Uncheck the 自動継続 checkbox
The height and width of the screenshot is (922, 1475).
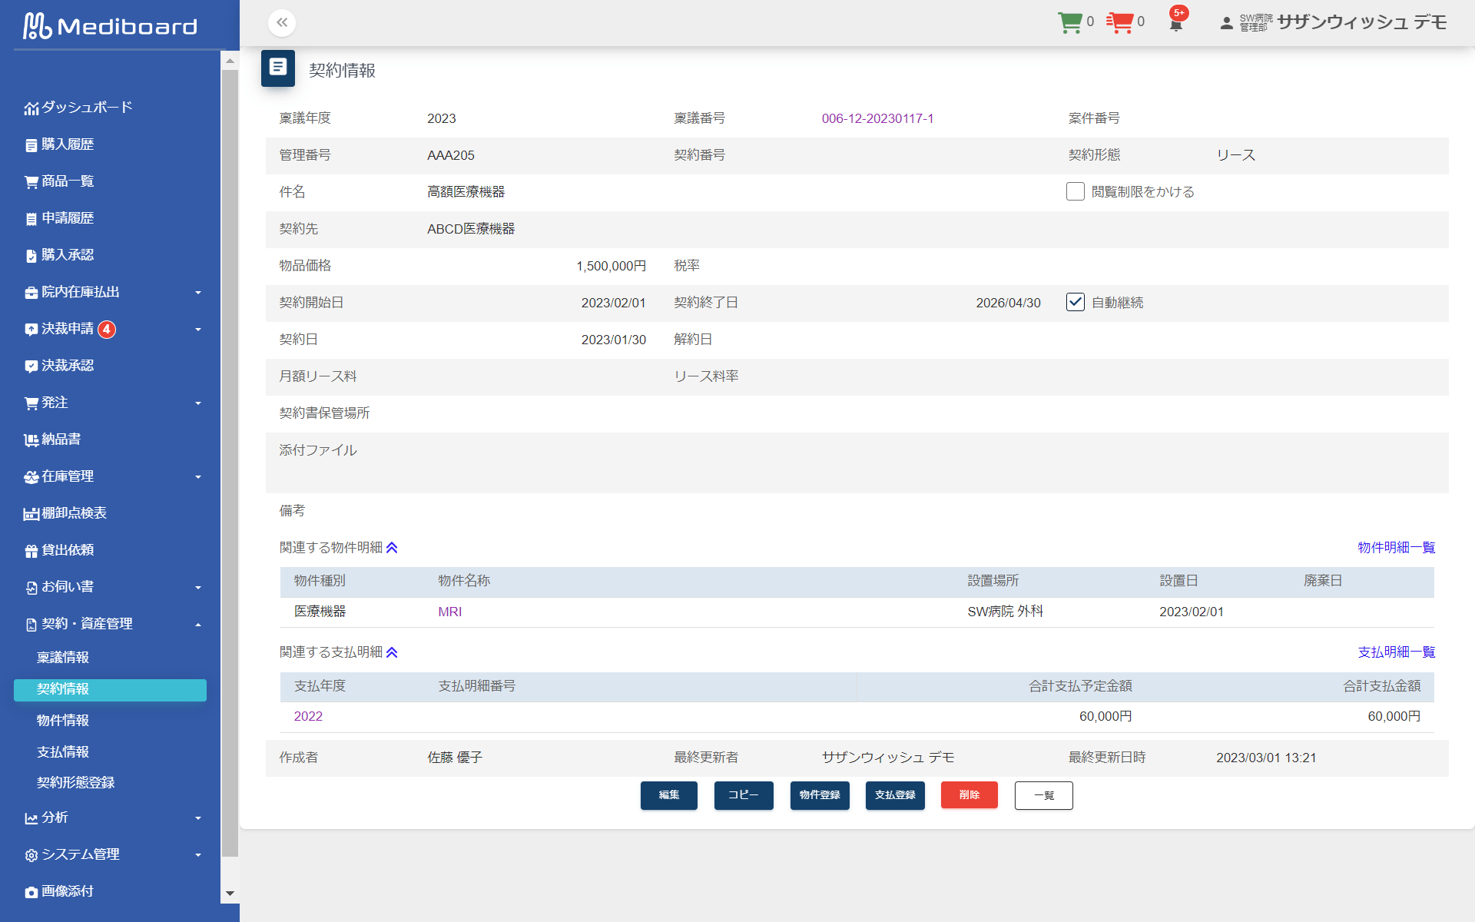pyautogui.click(x=1075, y=302)
